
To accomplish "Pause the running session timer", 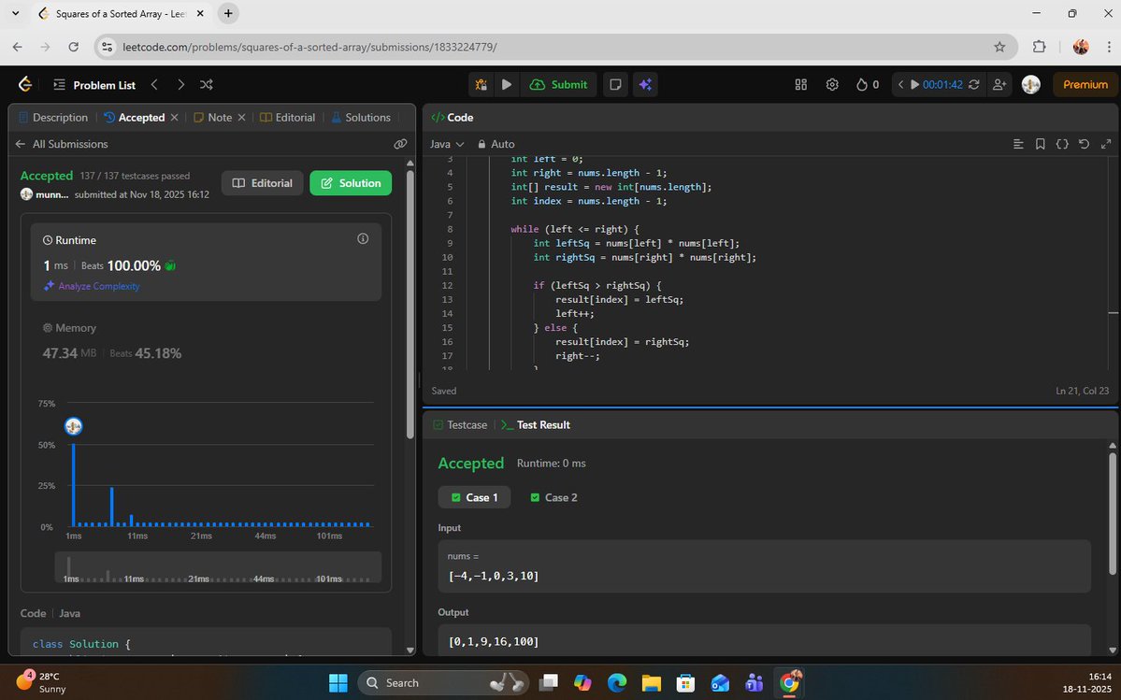I will click(914, 84).
